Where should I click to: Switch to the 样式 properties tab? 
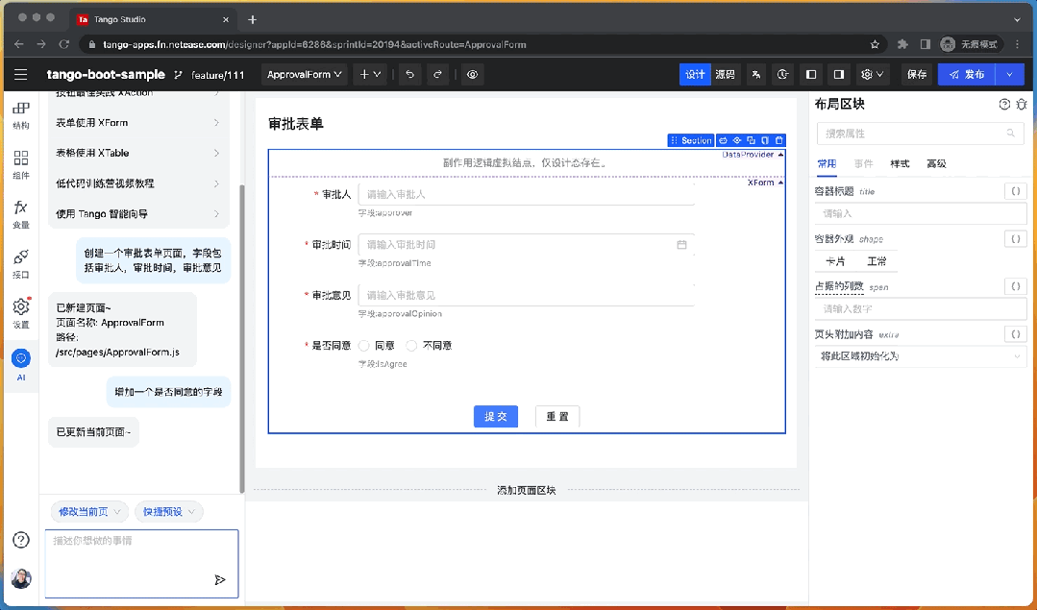pyautogui.click(x=900, y=163)
